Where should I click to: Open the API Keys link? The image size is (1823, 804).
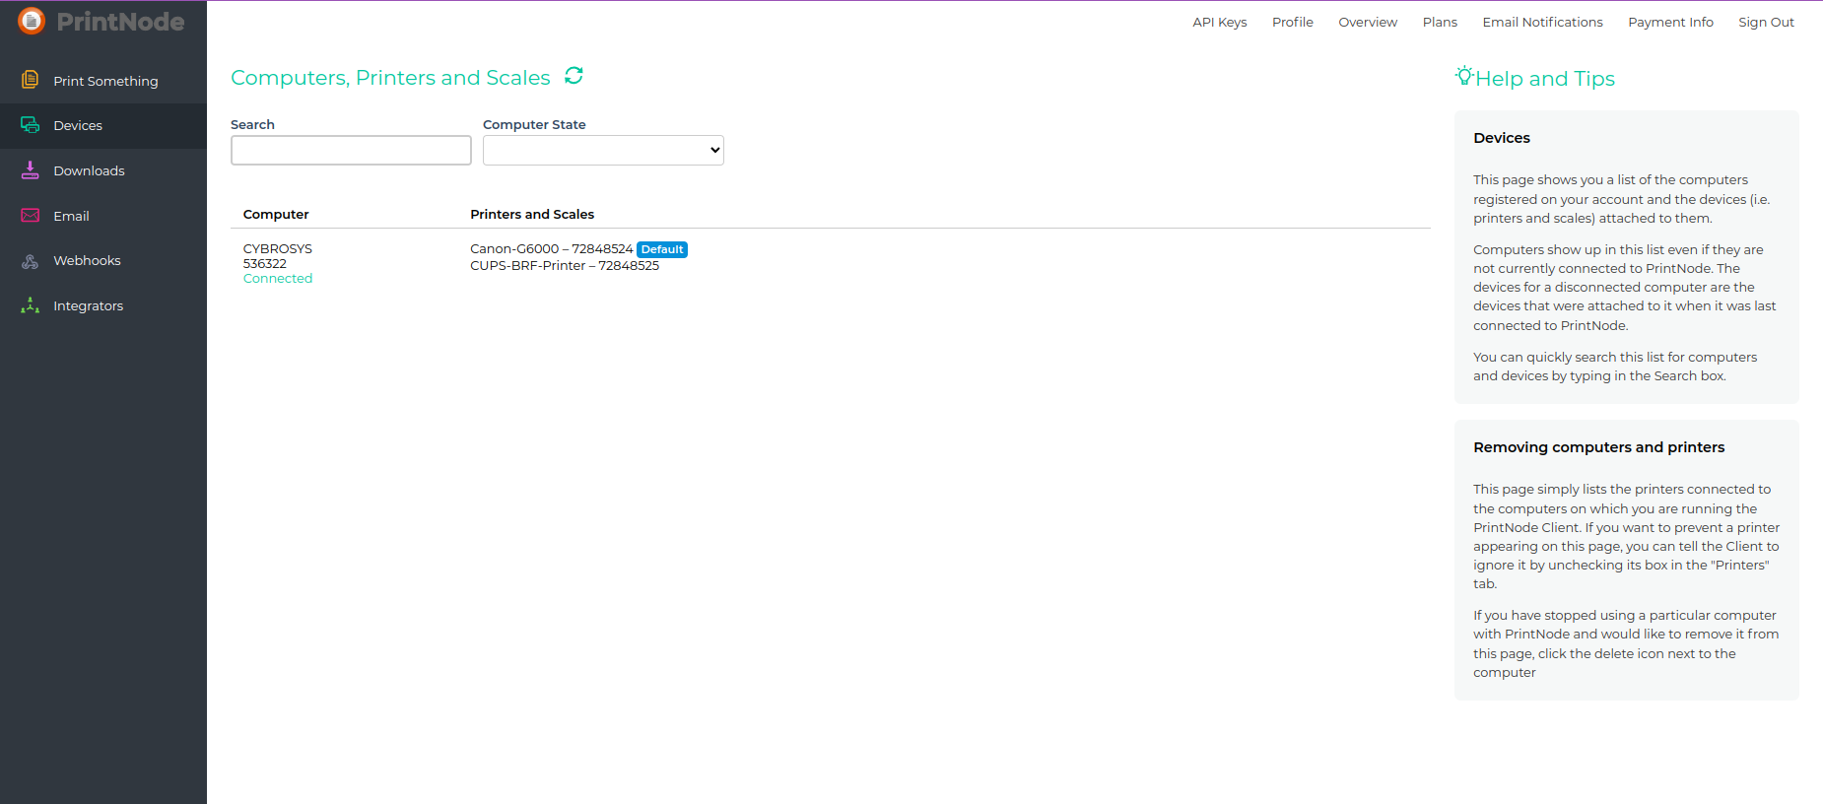coord(1220,23)
